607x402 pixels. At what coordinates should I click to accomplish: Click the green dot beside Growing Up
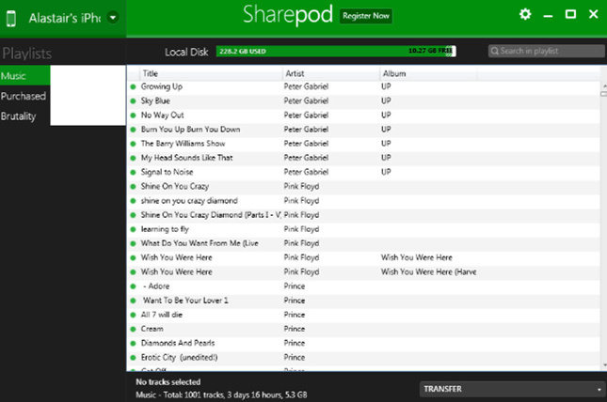click(134, 86)
